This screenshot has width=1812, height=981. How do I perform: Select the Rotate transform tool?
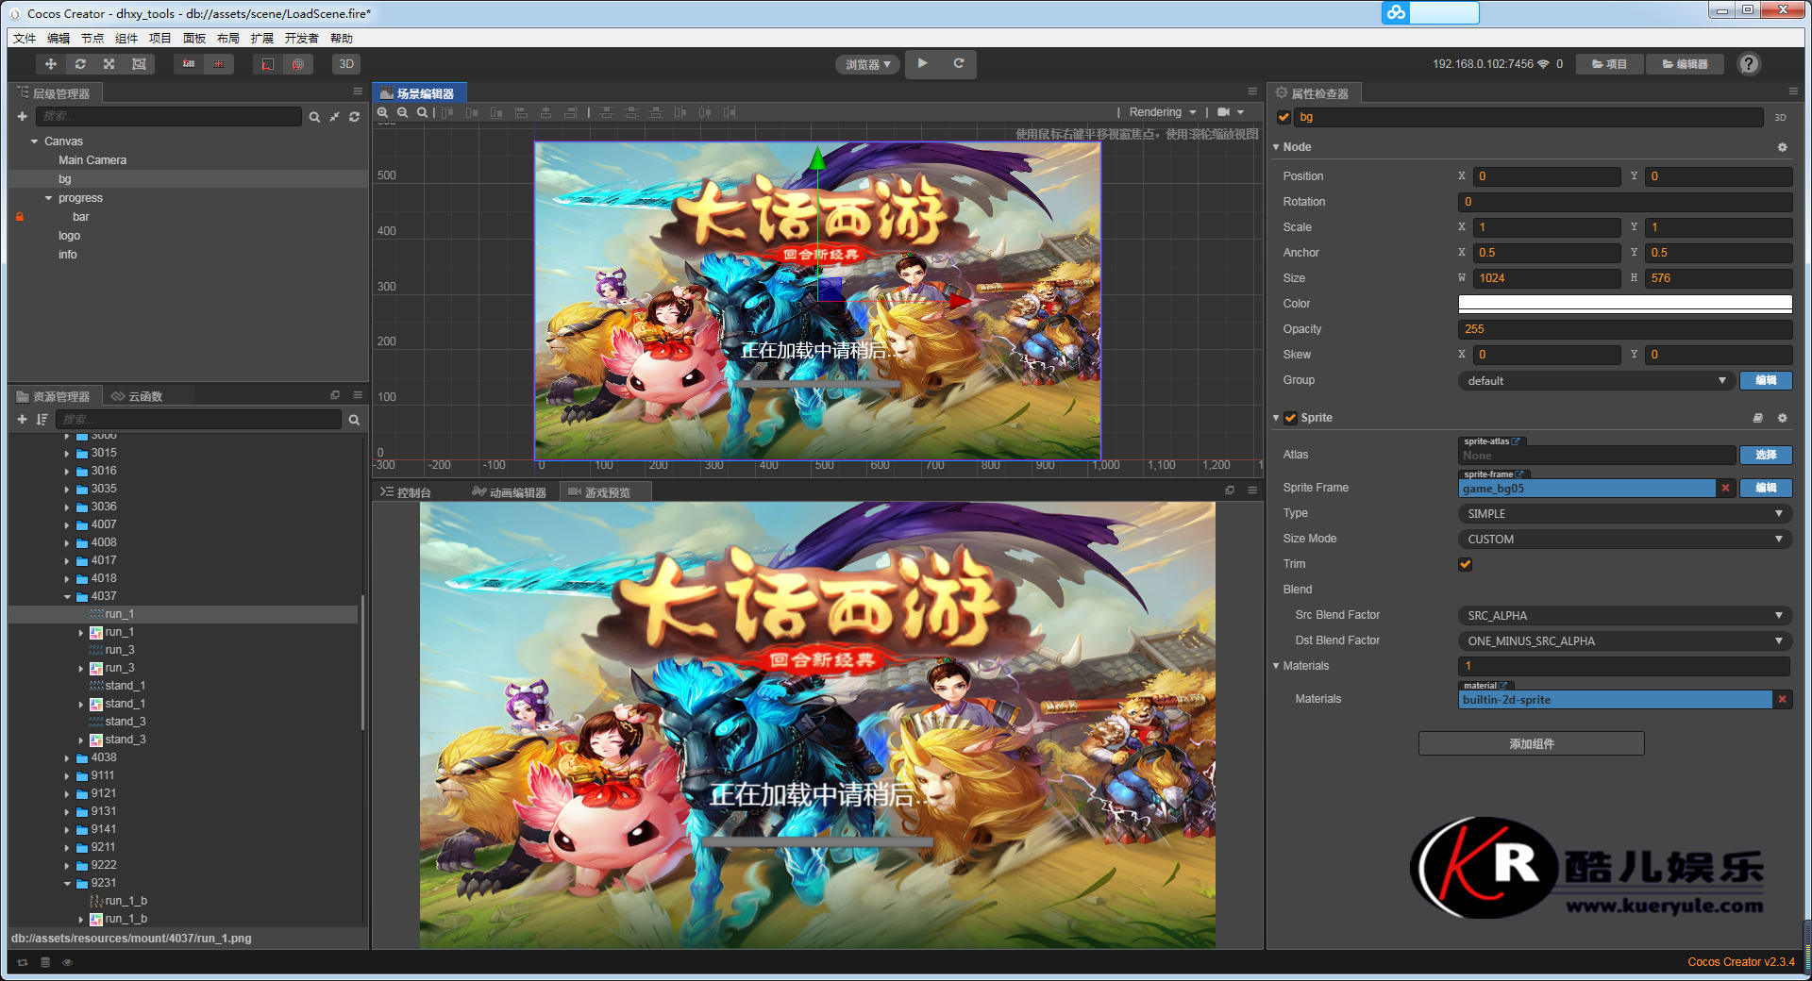point(80,64)
